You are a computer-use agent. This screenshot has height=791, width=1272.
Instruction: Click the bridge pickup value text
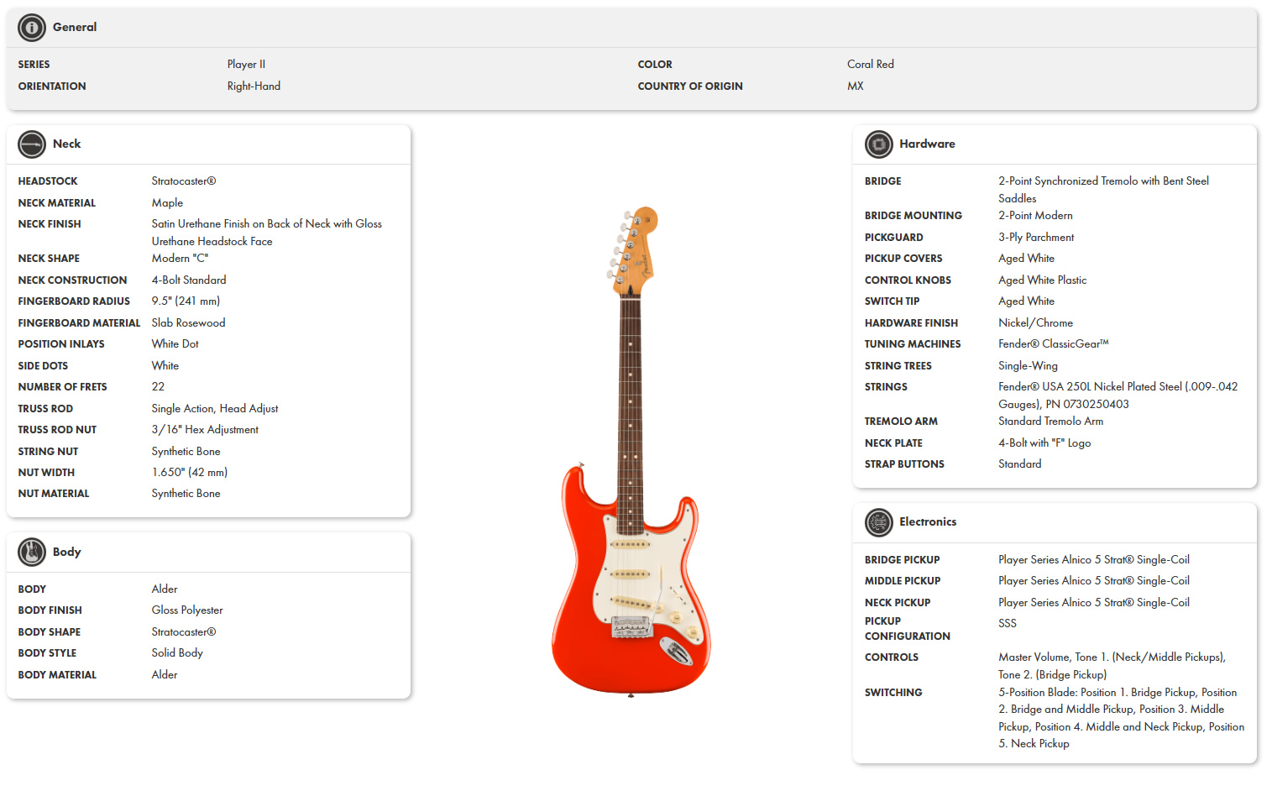(1094, 559)
